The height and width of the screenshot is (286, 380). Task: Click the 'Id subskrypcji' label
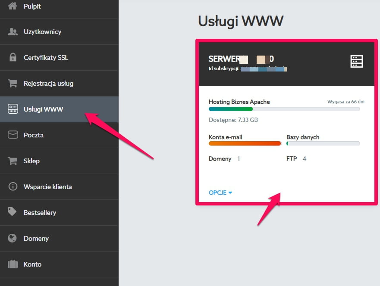point(224,69)
